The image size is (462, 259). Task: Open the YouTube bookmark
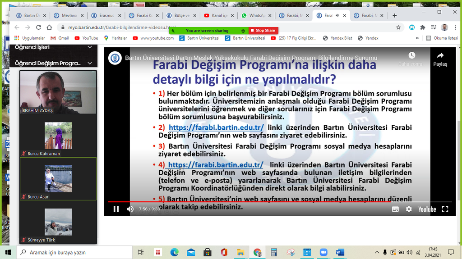[x=86, y=38]
